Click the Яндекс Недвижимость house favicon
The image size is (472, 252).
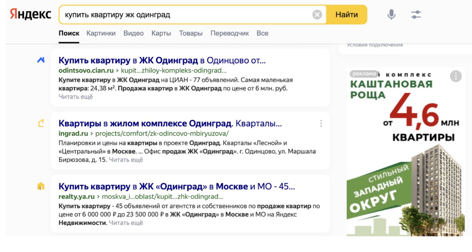tap(41, 186)
